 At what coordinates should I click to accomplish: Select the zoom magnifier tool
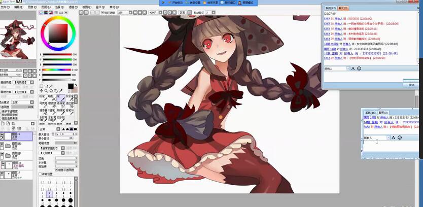[46, 91]
